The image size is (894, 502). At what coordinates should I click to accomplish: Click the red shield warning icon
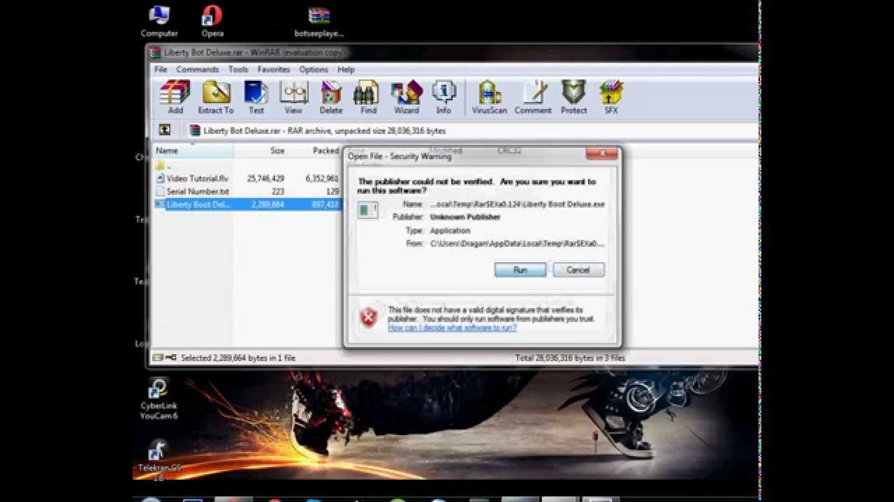coord(369,317)
